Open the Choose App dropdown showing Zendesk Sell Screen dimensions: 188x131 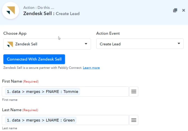(x=47, y=44)
